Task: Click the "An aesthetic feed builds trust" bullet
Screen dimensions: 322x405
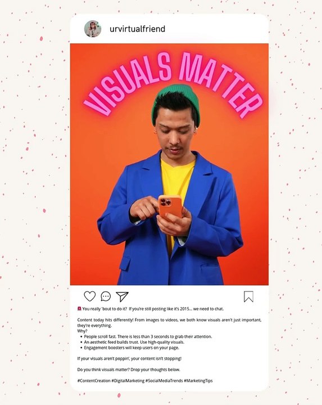Action: [134, 342]
